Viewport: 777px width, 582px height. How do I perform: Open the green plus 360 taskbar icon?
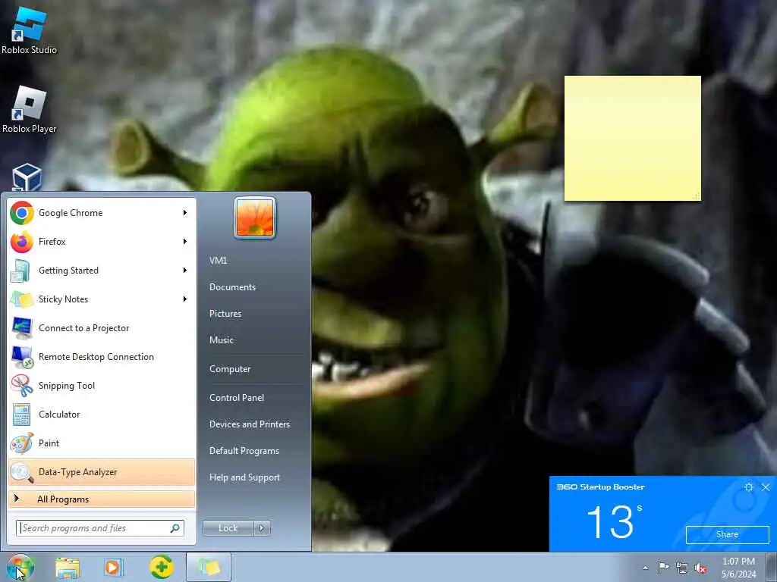point(162,567)
